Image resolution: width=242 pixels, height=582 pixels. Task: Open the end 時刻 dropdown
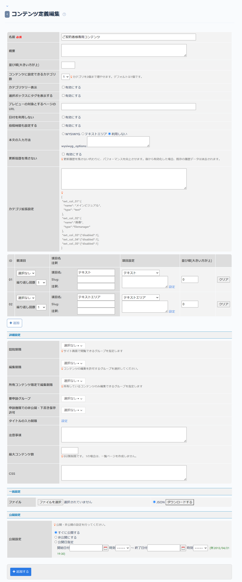coord(200,548)
